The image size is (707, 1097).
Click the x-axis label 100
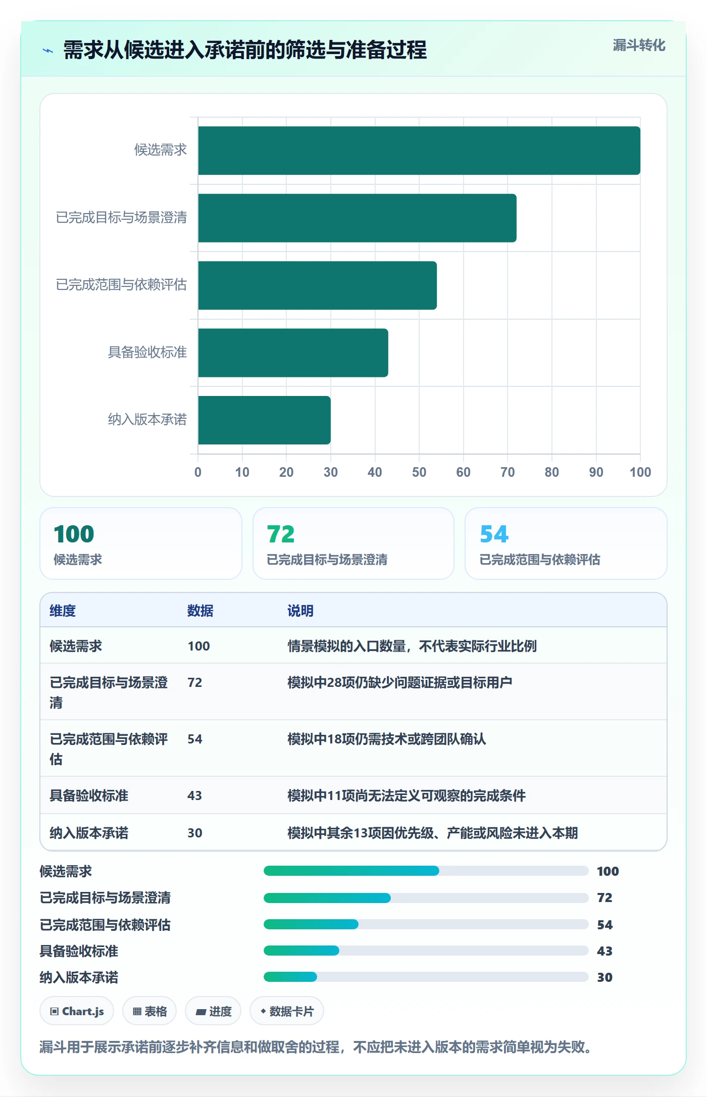pos(640,472)
